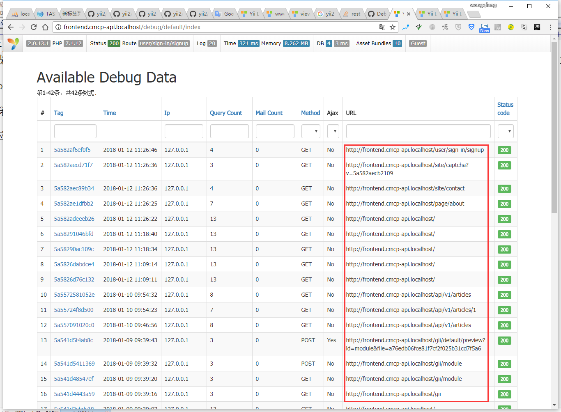
Task: Click the Yii logo in debug toolbar
Action: (x=14, y=43)
